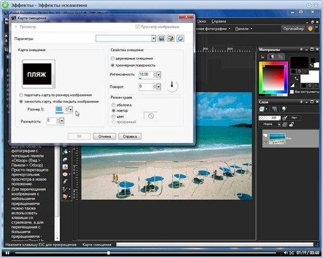Open dropdown arrow beside new layer icon
Image resolution: width=323 pixels, height=258 pixels.
tap(267, 109)
